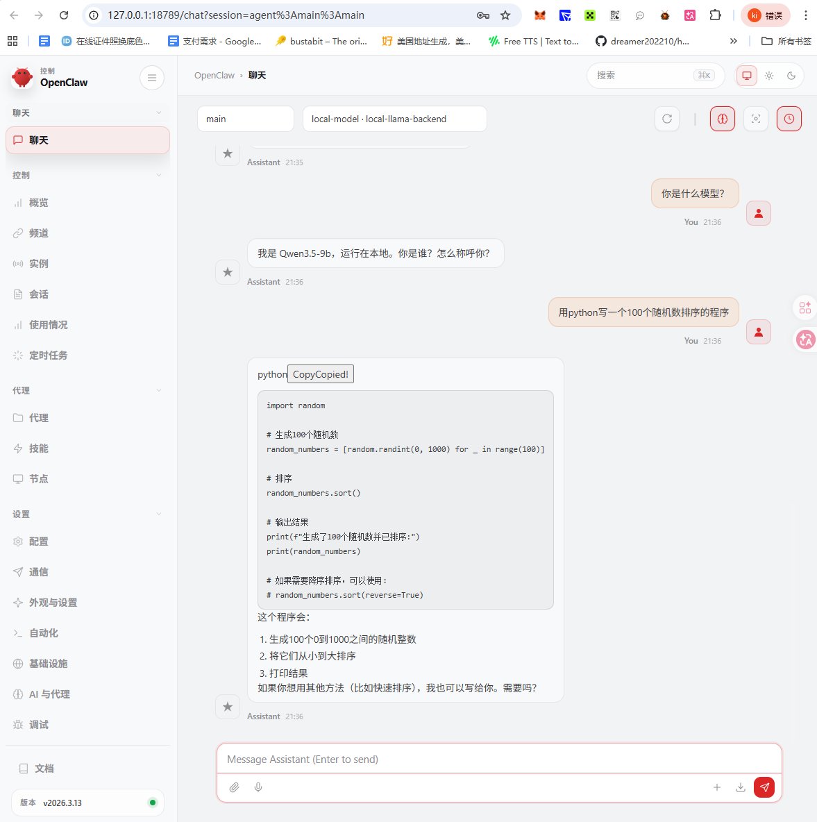The height and width of the screenshot is (822, 817).
Task: Open the MetaMask fox extension
Action: click(x=540, y=15)
